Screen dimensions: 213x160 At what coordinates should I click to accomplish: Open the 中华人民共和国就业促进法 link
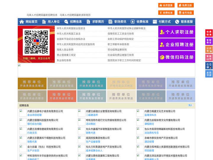pyautogui.click(x=71, y=28)
